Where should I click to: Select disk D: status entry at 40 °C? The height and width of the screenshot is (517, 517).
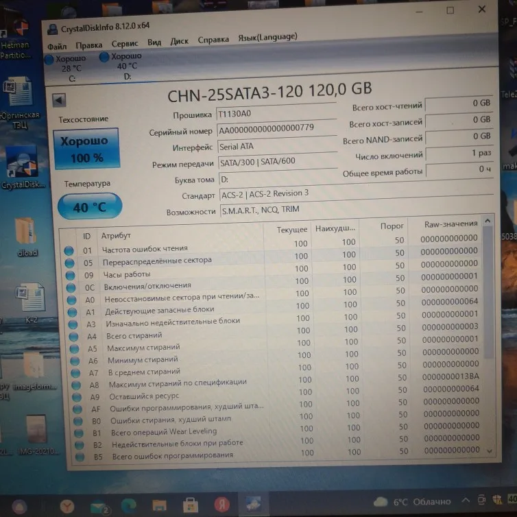click(121, 66)
